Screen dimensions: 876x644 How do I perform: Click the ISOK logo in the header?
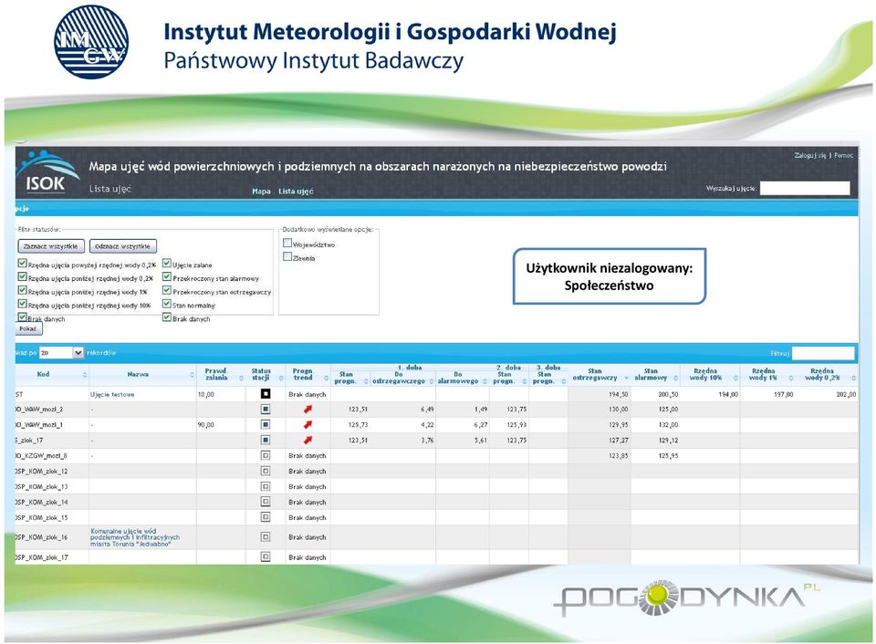[x=47, y=172]
